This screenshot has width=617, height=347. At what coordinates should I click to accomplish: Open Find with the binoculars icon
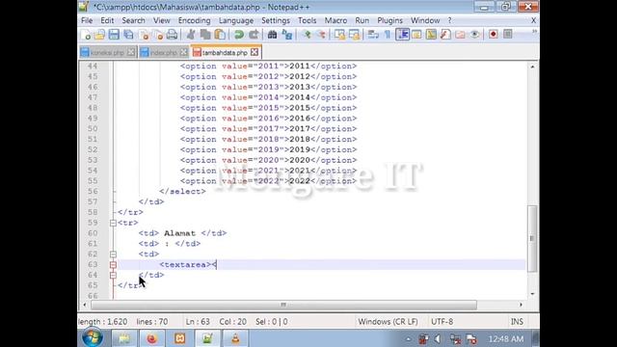(x=272, y=35)
